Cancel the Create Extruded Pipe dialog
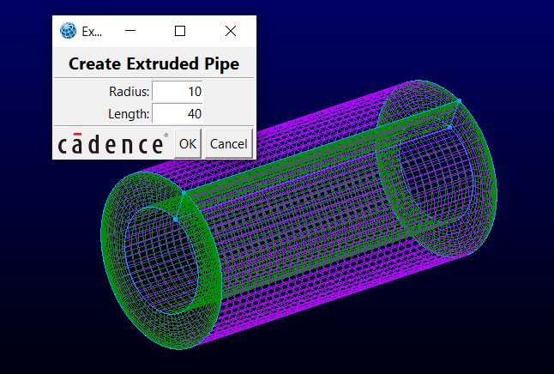The image size is (554, 374). [x=229, y=143]
